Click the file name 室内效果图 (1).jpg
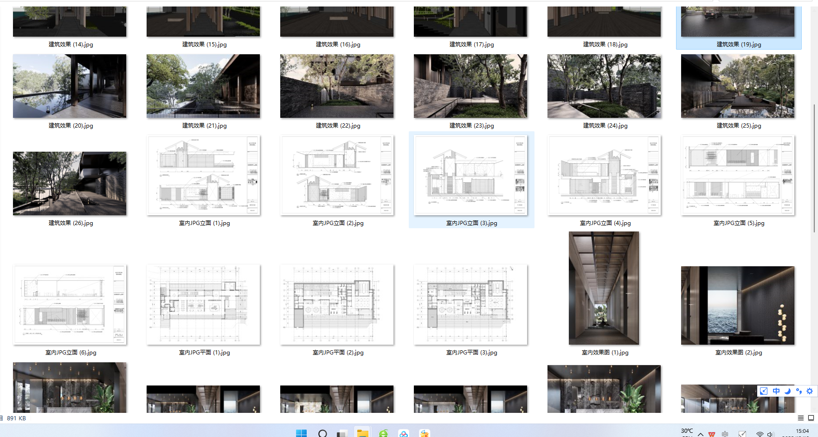 coord(605,353)
